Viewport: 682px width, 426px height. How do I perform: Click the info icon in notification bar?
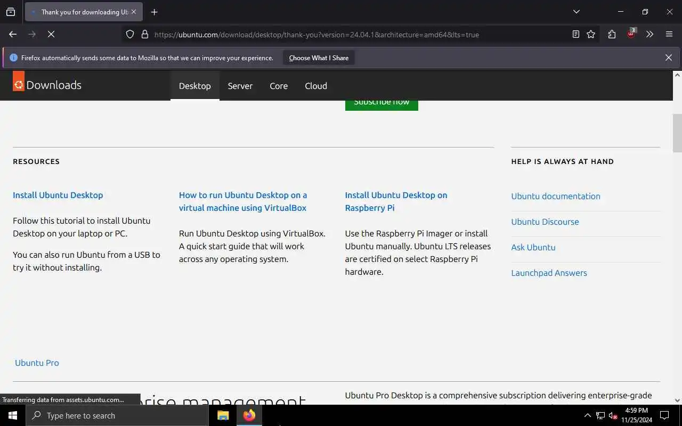[13, 58]
